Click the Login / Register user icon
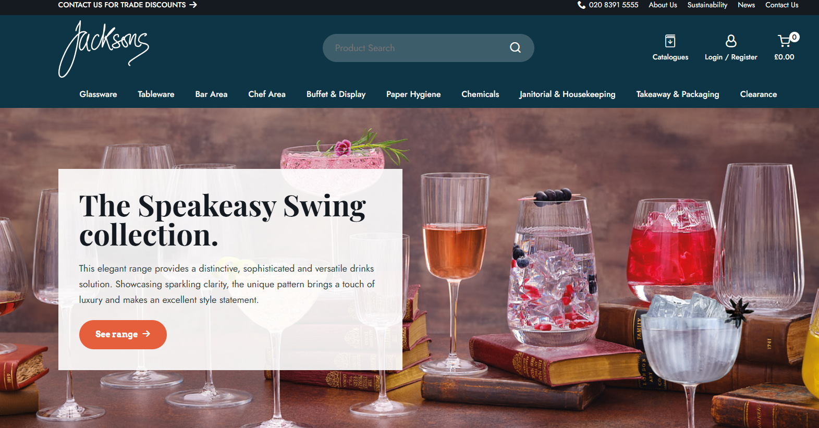The width and height of the screenshot is (819, 428). pyautogui.click(x=731, y=41)
